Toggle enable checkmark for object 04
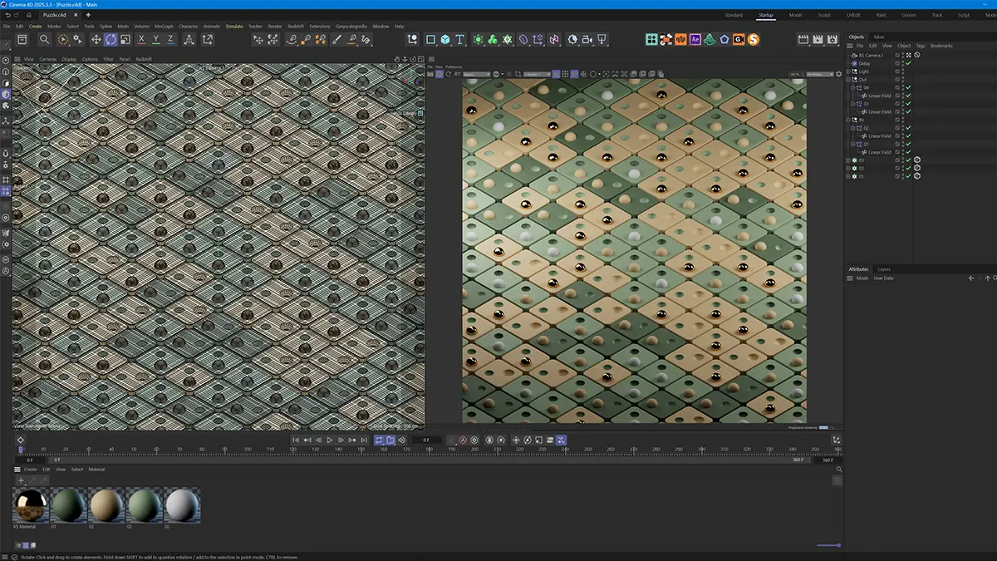The width and height of the screenshot is (997, 561). point(909,87)
